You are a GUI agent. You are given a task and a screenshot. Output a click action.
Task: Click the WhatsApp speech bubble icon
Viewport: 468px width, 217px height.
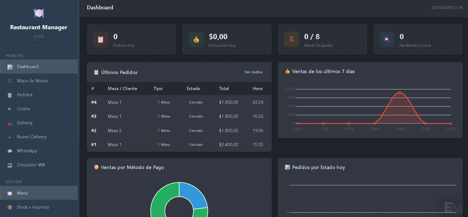(x=10, y=151)
